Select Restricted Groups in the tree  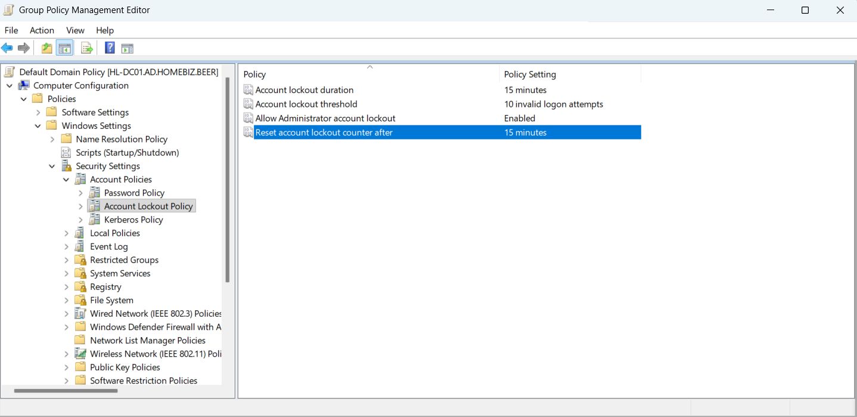[x=124, y=260]
